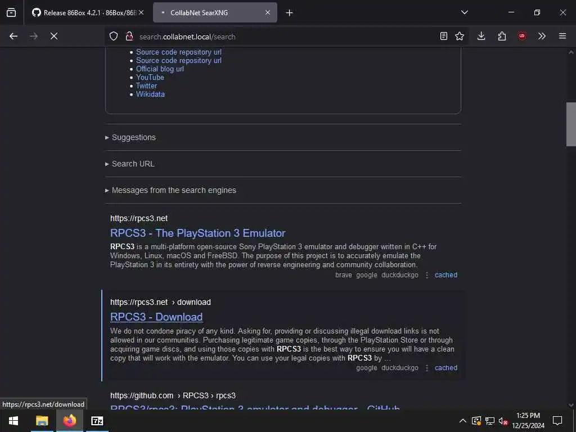
Task: Click 'google' engine label under first result
Action: 367,275
